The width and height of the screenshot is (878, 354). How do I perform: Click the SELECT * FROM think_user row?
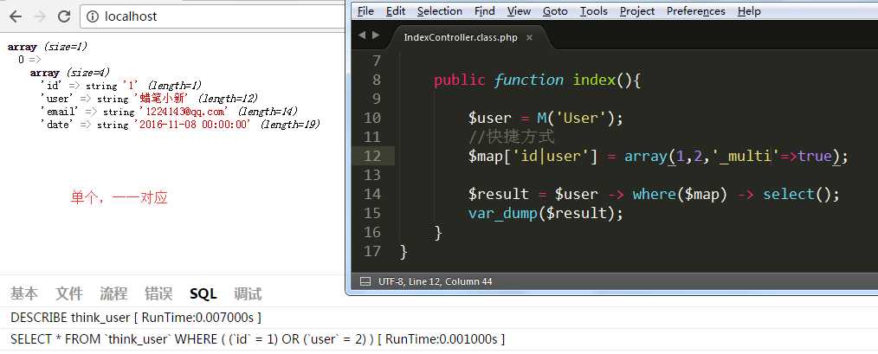click(x=257, y=339)
